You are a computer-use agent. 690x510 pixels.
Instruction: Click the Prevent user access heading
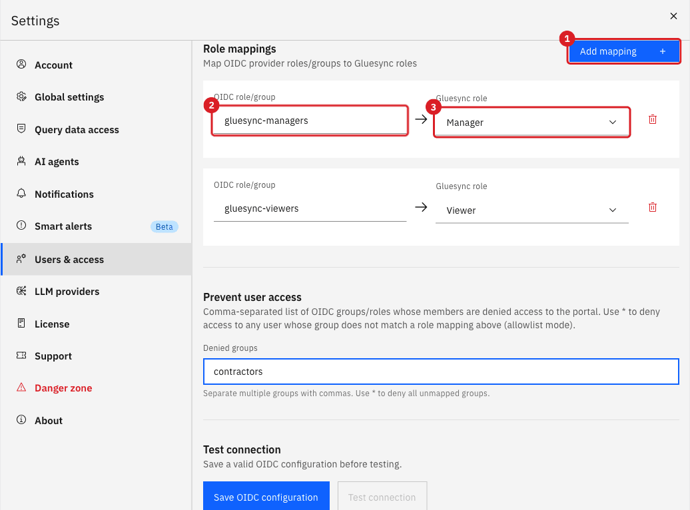252,297
